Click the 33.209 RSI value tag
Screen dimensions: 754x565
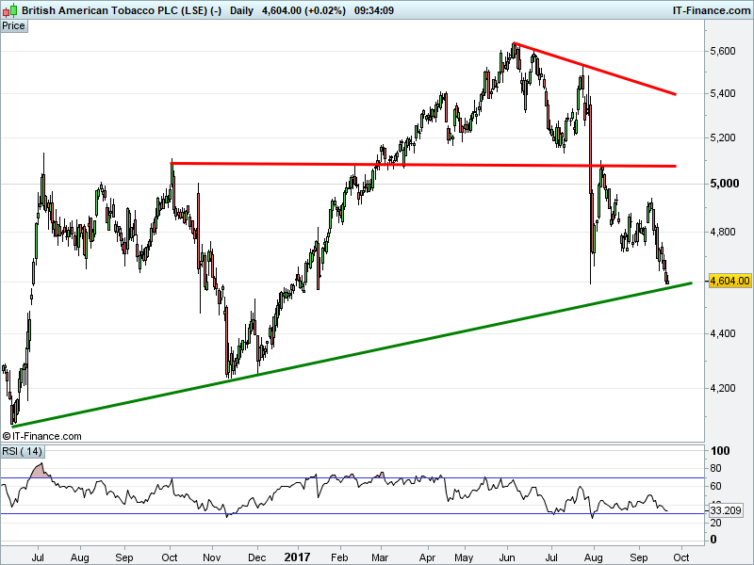(726, 510)
